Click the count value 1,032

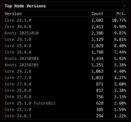[97, 78]
